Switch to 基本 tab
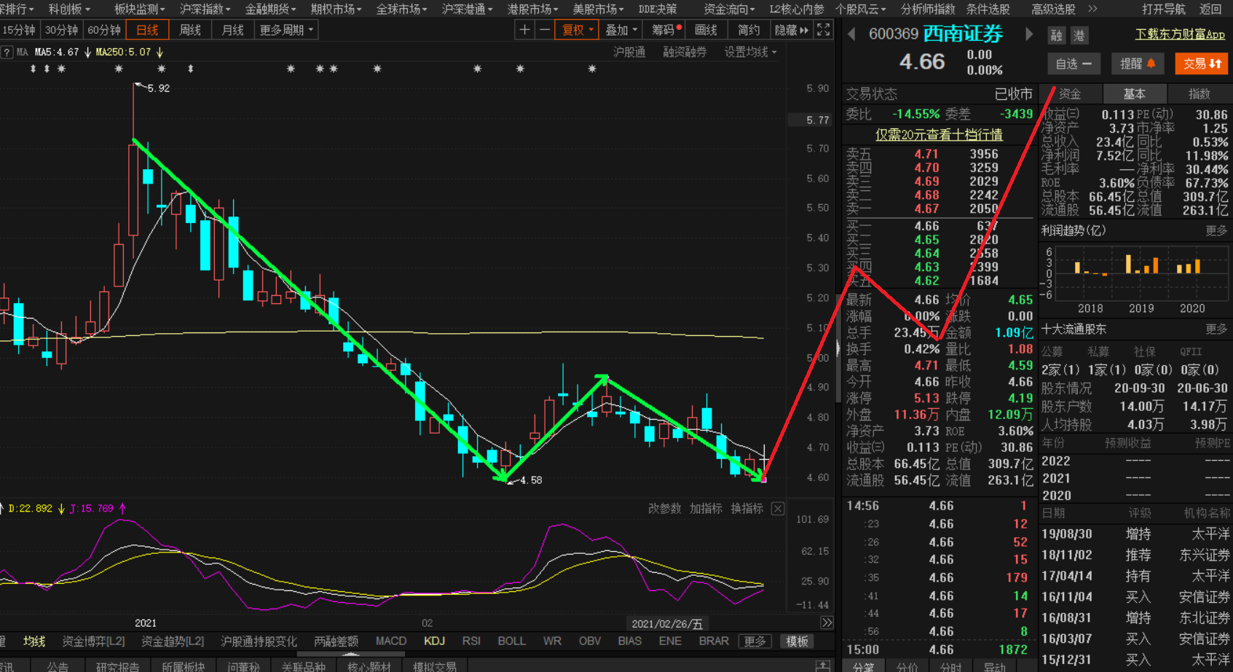The height and width of the screenshot is (672, 1233). point(1135,94)
